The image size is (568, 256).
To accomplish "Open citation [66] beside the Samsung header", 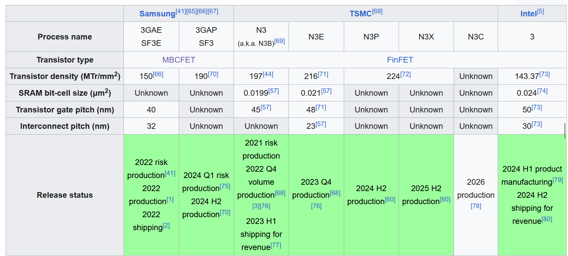I will (x=202, y=11).
